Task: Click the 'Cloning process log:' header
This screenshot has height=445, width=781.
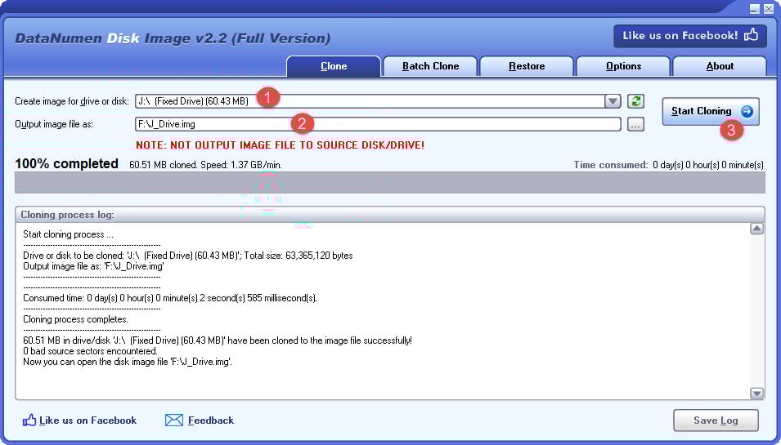Action: tap(67, 215)
